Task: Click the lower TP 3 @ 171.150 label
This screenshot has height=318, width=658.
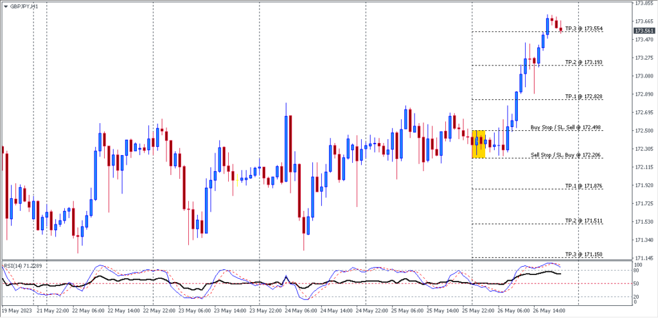Action: click(x=583, y=255)
